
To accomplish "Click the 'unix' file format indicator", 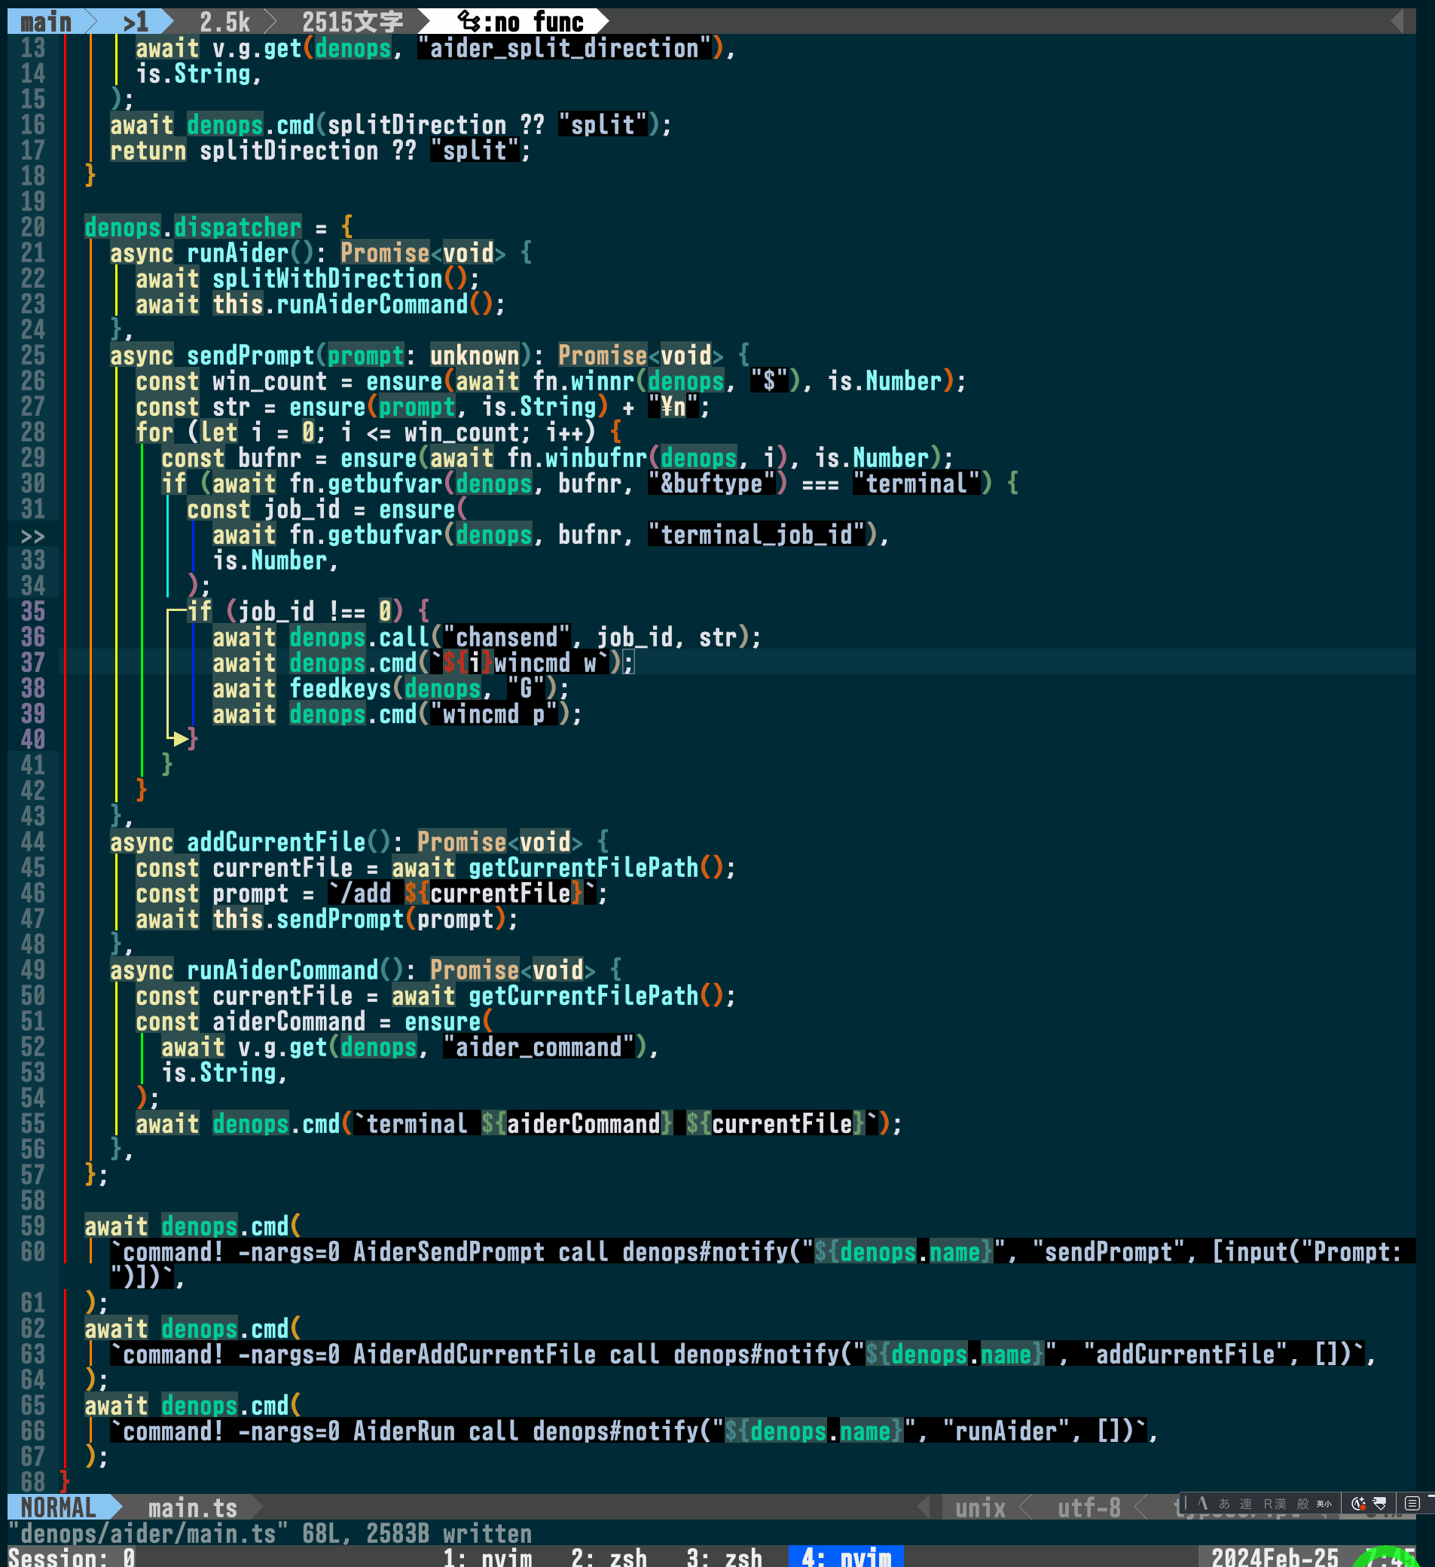I will (x=979, y=1507).
